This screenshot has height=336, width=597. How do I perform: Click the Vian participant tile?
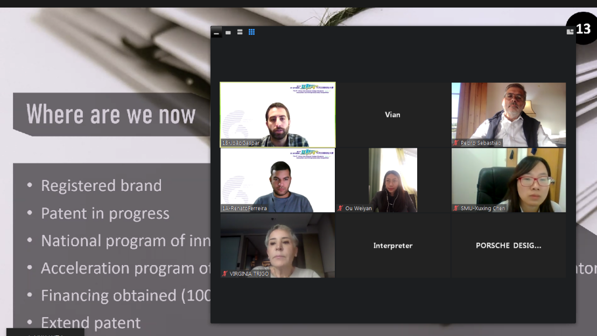tap(393, 115)
